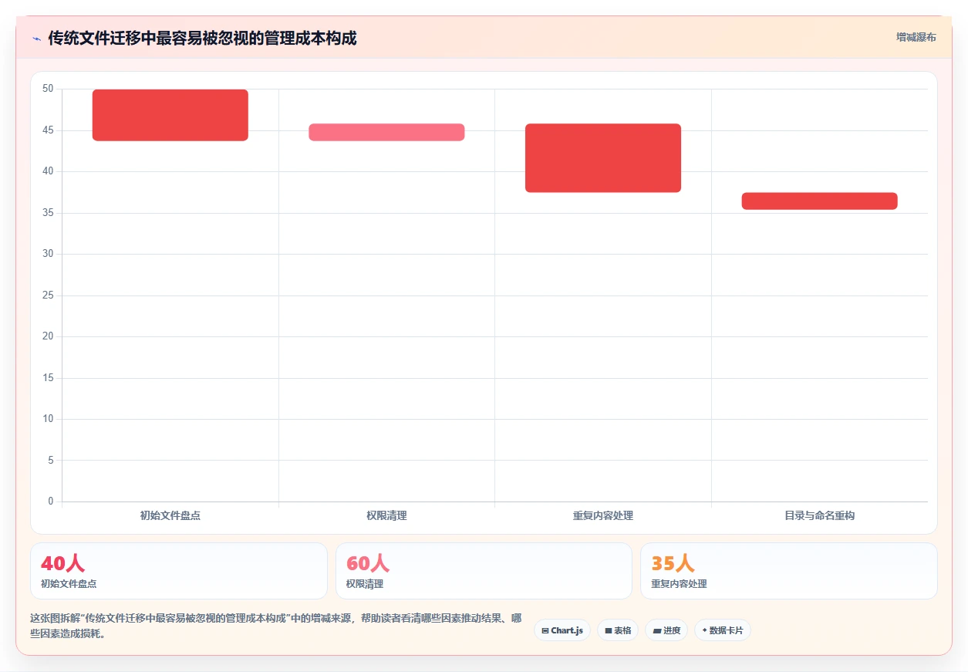Image resolution: width=968 pixels, height=672 pixels.
Task: Click the 数据卡片 tag chip
Action: 723,630
